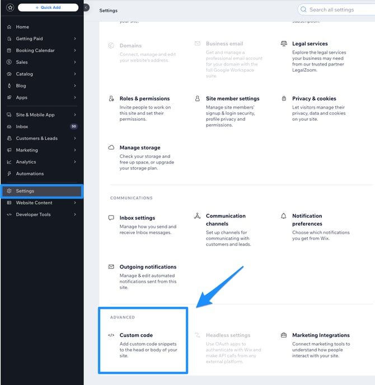Screen dimensions: 375x385
Task: Click the Quick Add button
Action: 48,8
